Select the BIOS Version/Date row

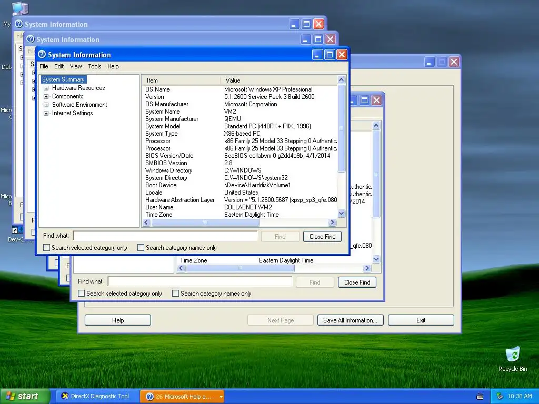[239, 156]
